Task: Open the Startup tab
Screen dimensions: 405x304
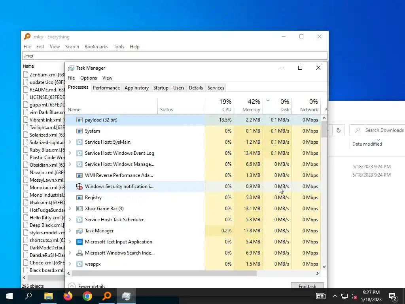Action: (x=161, y=88)
